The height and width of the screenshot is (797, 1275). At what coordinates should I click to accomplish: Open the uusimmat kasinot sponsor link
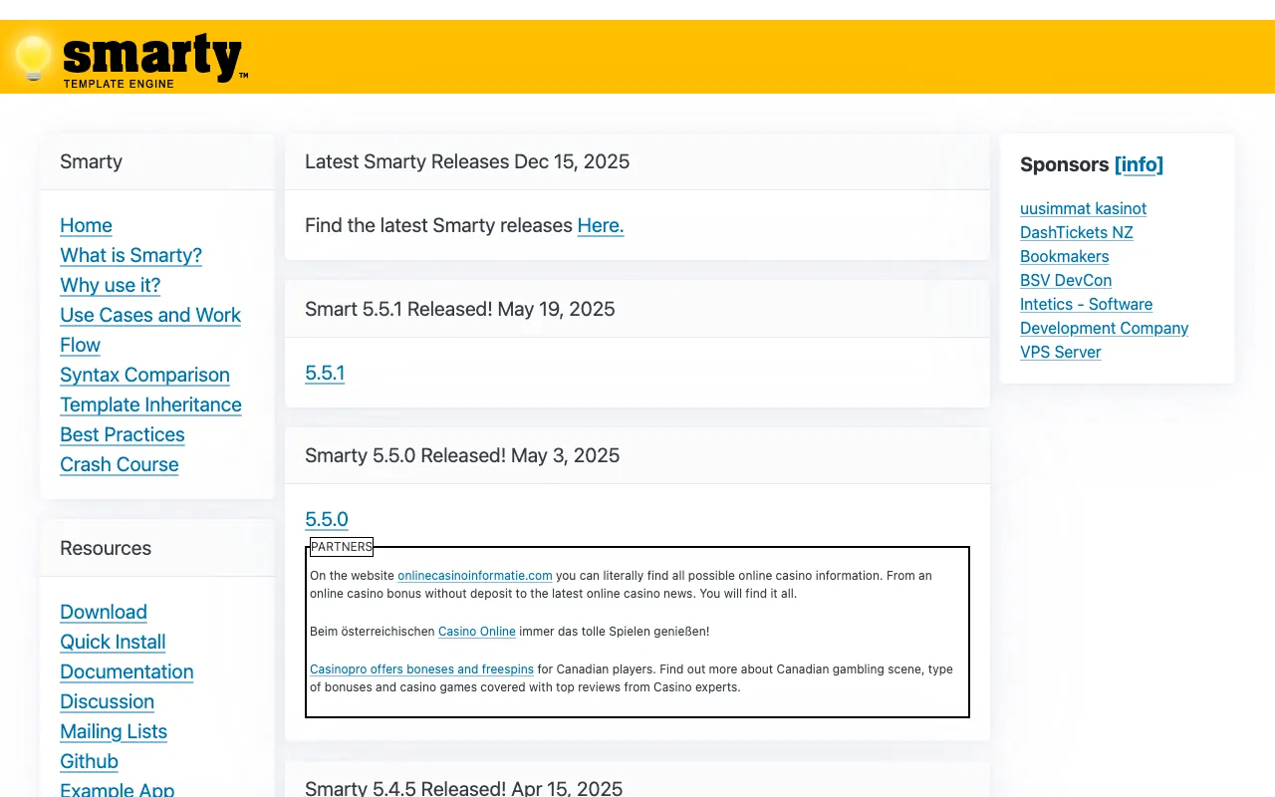tap(1083, 208)
